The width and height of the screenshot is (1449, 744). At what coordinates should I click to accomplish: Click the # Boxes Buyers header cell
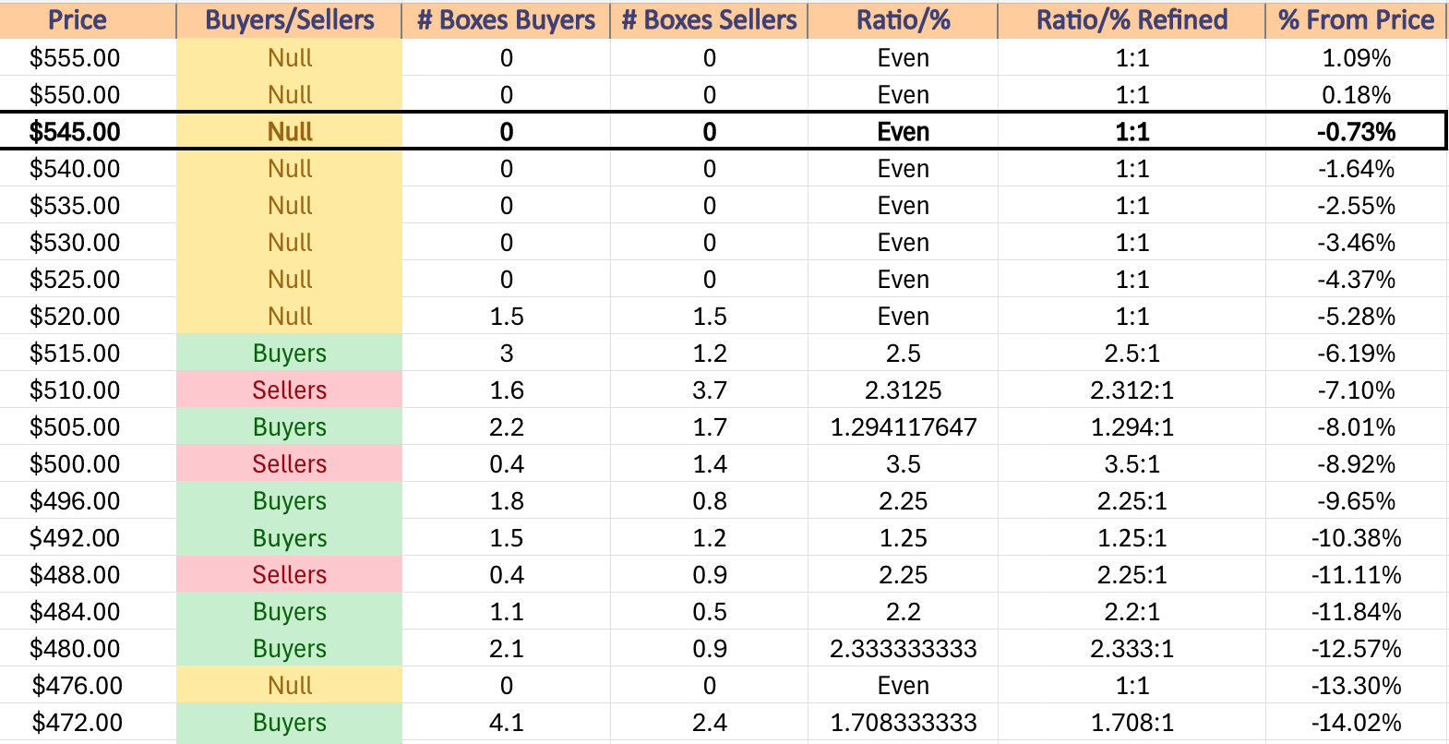coord(506,20)
